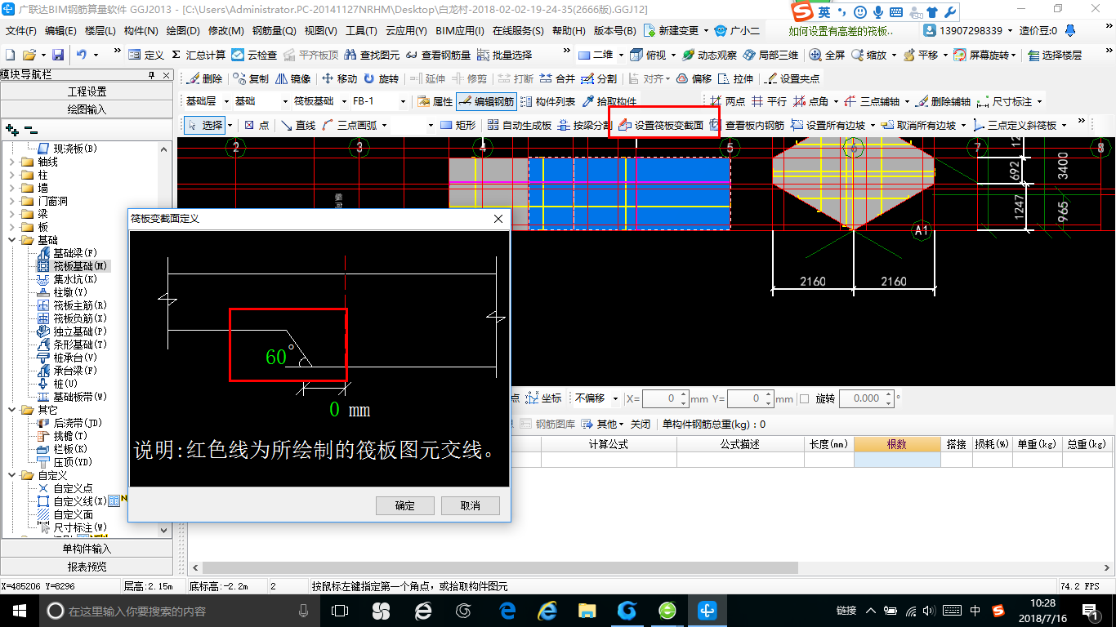Open 查看钢筋量 rebar quantity viewer
Screen dimensions: 1116x627
tap(440, 55)
